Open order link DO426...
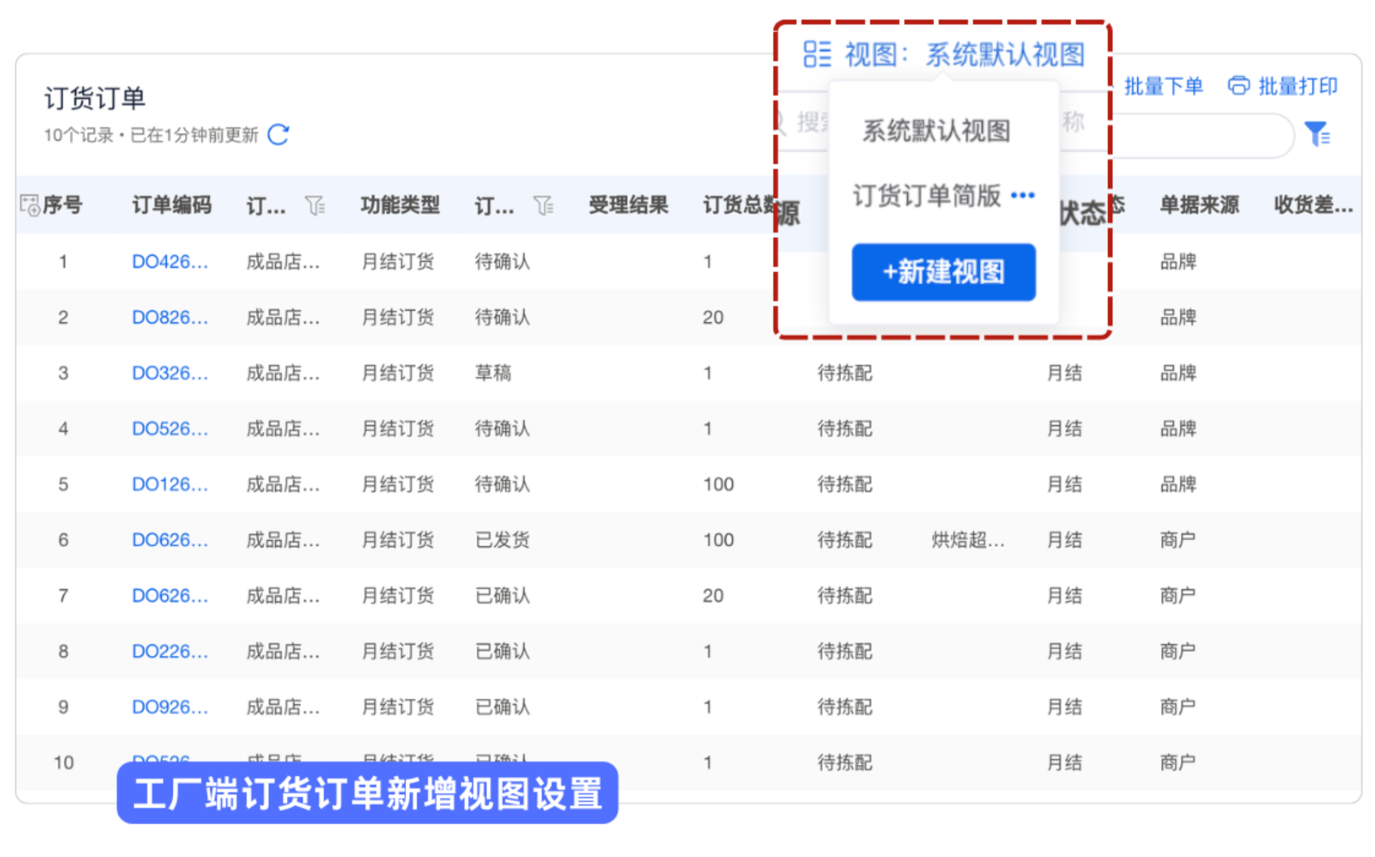1375x857 pixels. coord(170,262)
